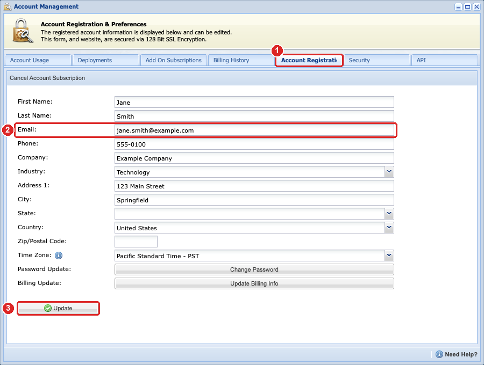Viewport: 484px width, 365px height.
Task: Maximize the Account Management window
Action: tap(468, 7)
